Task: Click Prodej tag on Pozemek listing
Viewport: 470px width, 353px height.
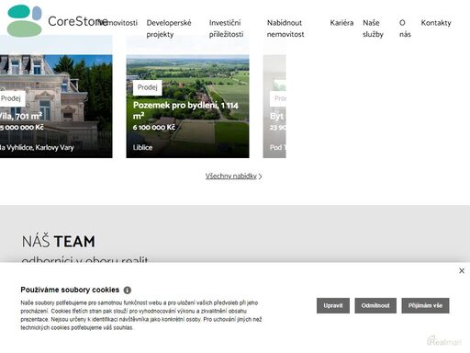Action: point(148,87)
